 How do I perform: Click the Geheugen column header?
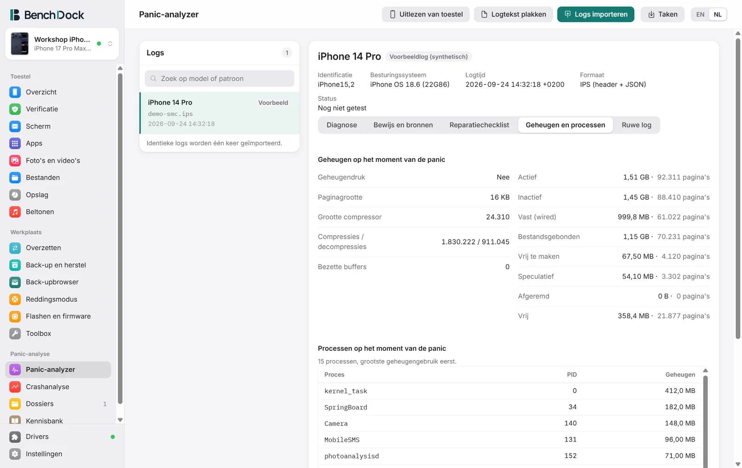(x=680, y=375)
